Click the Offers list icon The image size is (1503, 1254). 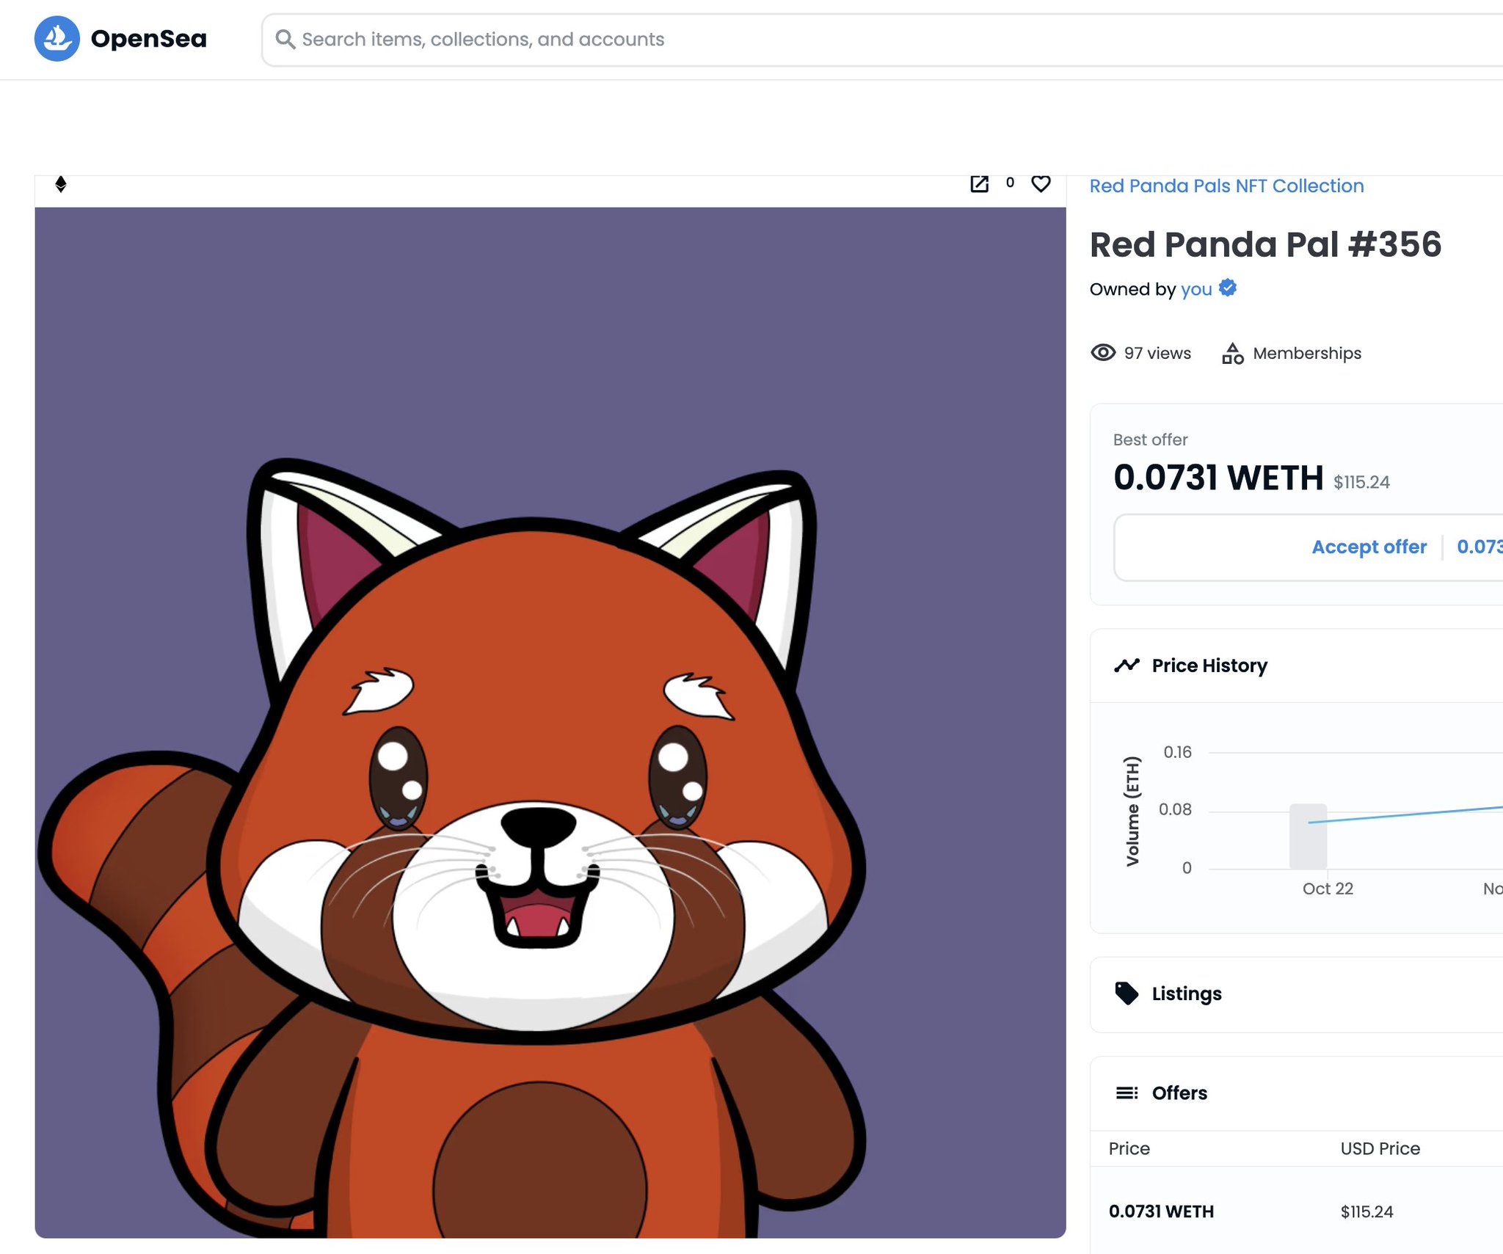click(x=1127, y=1093)
